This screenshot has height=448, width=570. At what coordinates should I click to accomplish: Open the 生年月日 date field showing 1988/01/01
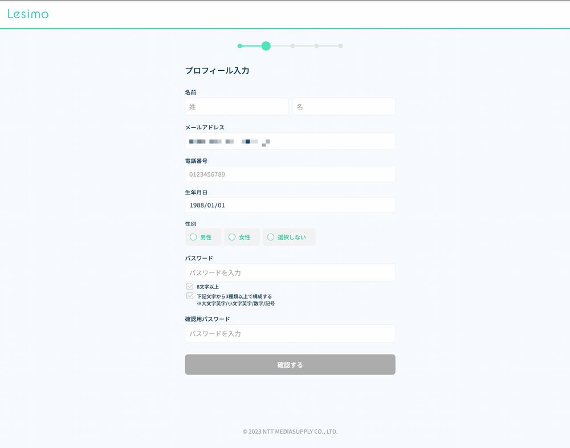[290, 205]
